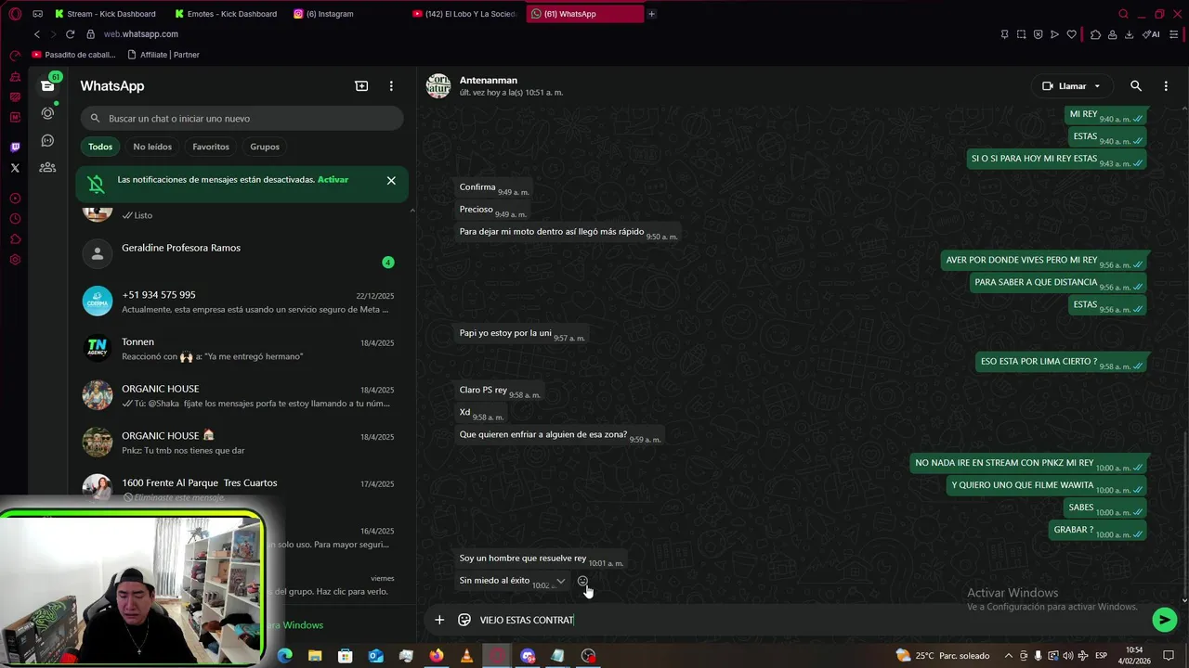Open the Tonnen chat
1189x668 pixels.
click(x=242, y=349)
